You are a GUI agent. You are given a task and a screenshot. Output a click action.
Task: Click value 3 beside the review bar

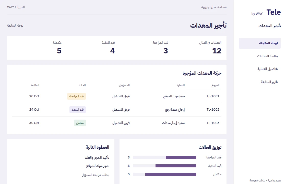129,157
